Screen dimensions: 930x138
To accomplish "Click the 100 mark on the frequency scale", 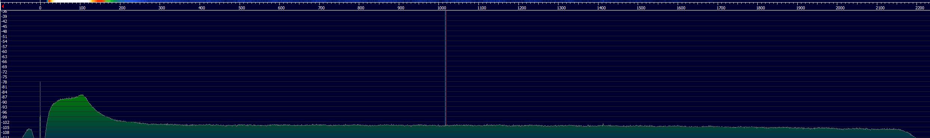I will (x=82, y=8).
